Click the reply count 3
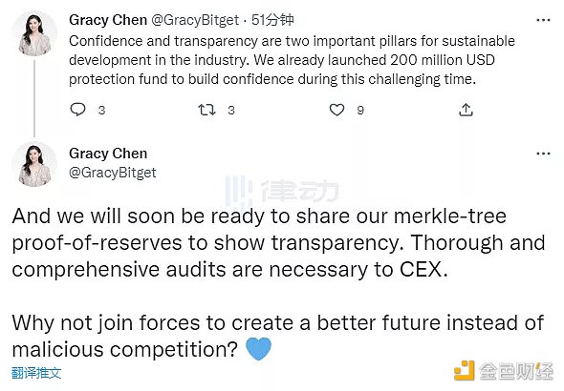 point(101,110)
